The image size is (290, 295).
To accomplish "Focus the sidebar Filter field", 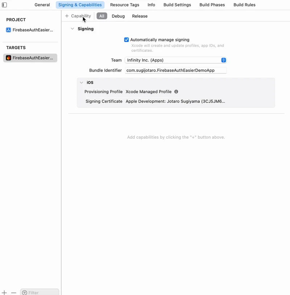I will [40, 292].
